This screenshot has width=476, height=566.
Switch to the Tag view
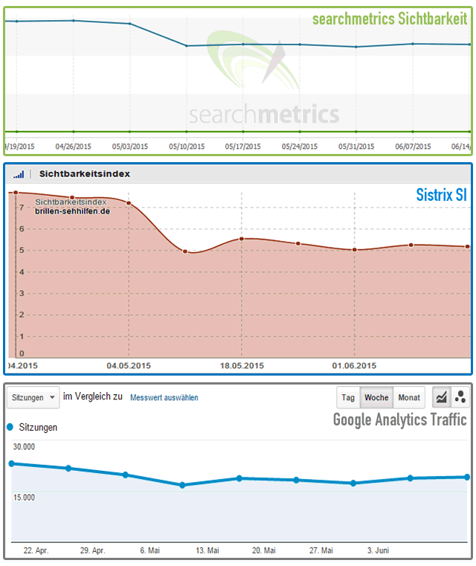coord(348,397)
